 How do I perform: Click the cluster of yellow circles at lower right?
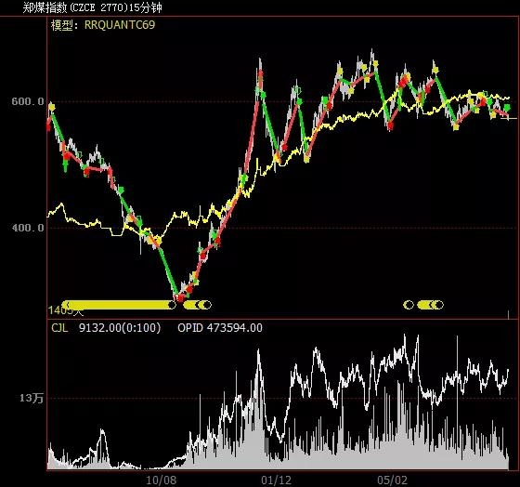pyautogui.click(x=431, y=305)
